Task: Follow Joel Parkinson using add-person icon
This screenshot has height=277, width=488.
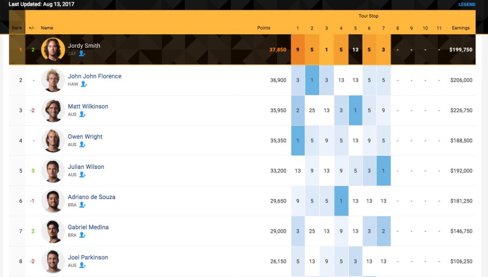Action: [82, 265]
